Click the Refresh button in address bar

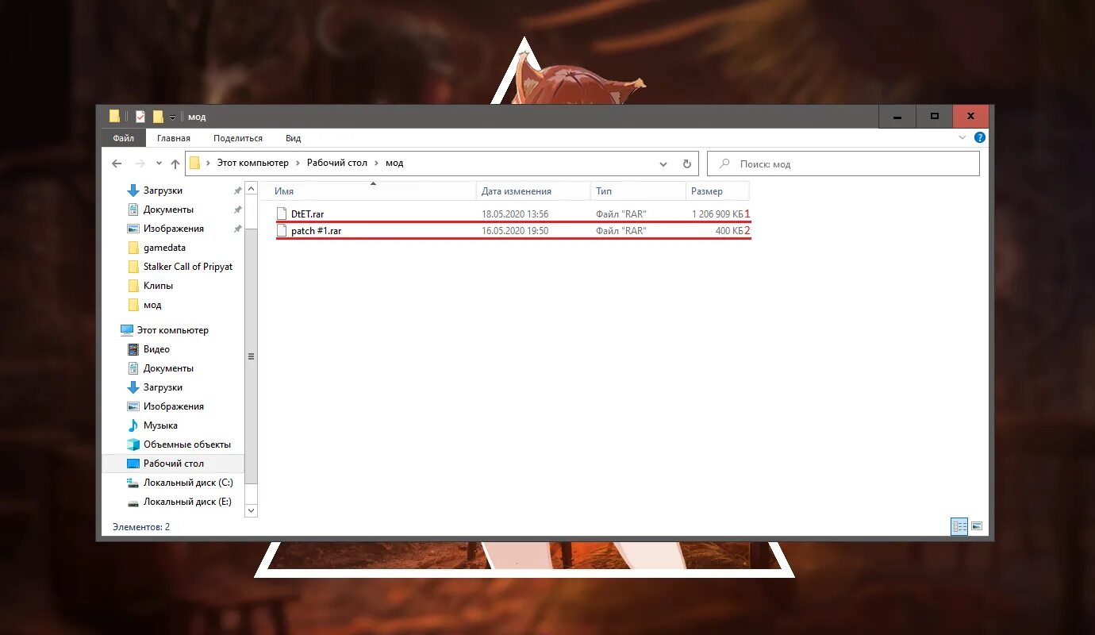(687, 164)
